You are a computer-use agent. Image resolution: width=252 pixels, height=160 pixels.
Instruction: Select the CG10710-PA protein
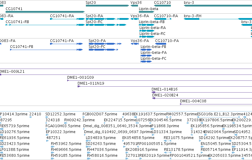(x=161, y=44)
